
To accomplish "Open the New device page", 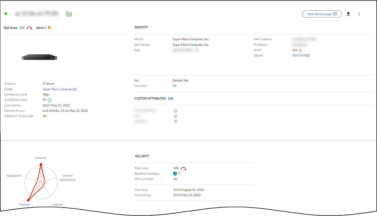I will pos(322,14).
